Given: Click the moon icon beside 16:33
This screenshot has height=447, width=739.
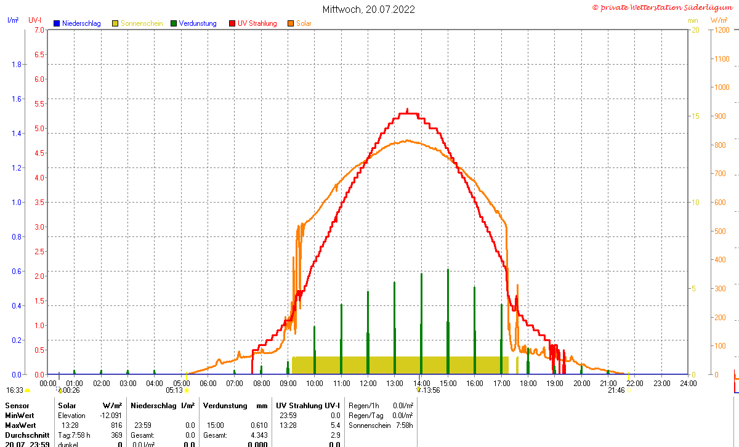Looking at the screenshot, I should click(27, 390).
